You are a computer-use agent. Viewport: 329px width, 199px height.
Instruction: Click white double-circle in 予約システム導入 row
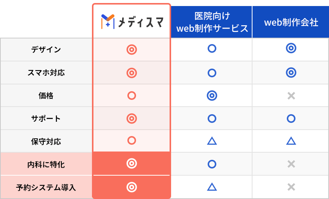(132, 187)
